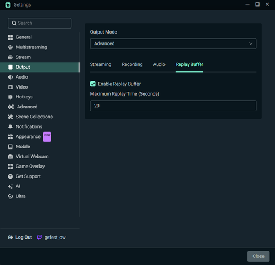Open Hotkeys settings label
This screenshot has height=265, width=275.
(x=24, y=97)
